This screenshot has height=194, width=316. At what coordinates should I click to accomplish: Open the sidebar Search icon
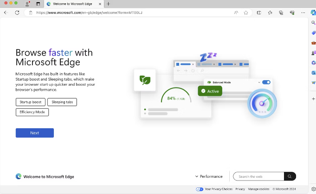[x=313, y=23]
